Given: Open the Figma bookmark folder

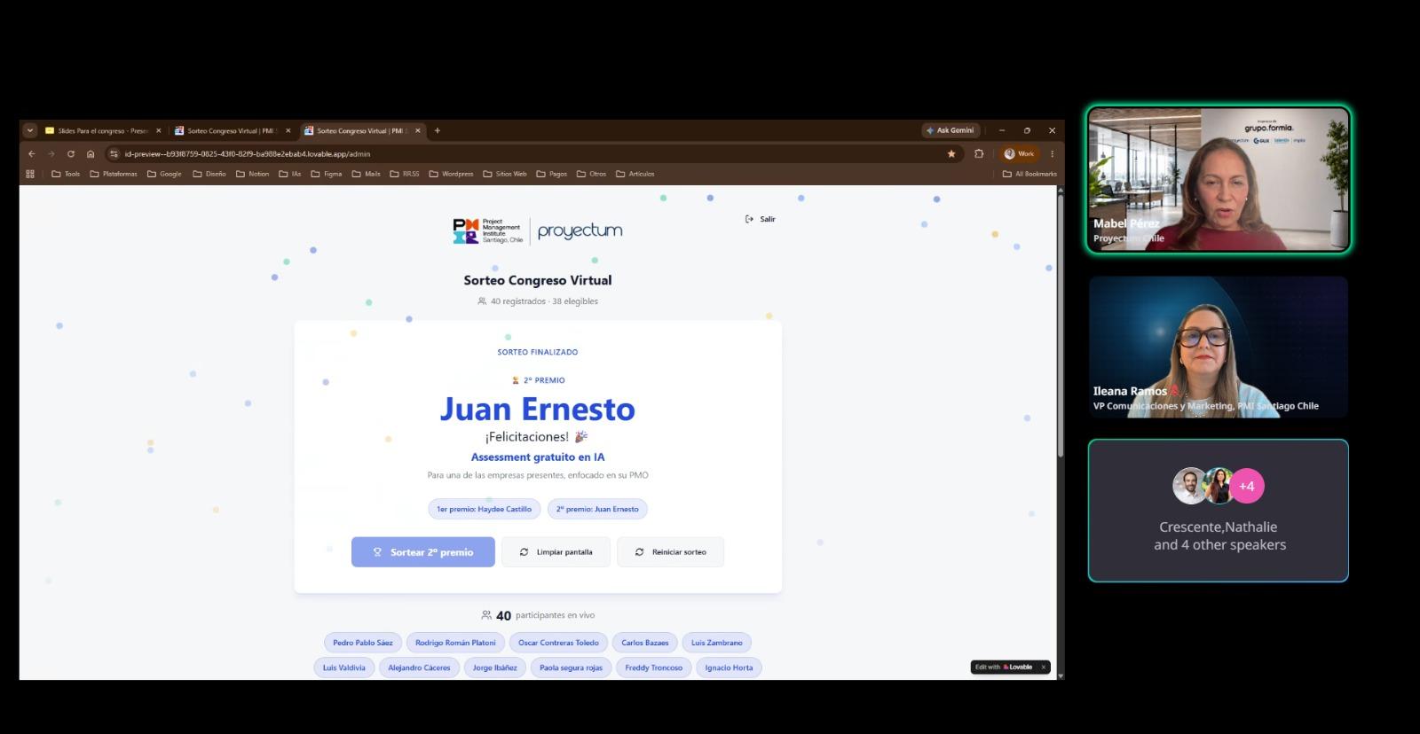Looking at the screenshot, I should [327, 174].
